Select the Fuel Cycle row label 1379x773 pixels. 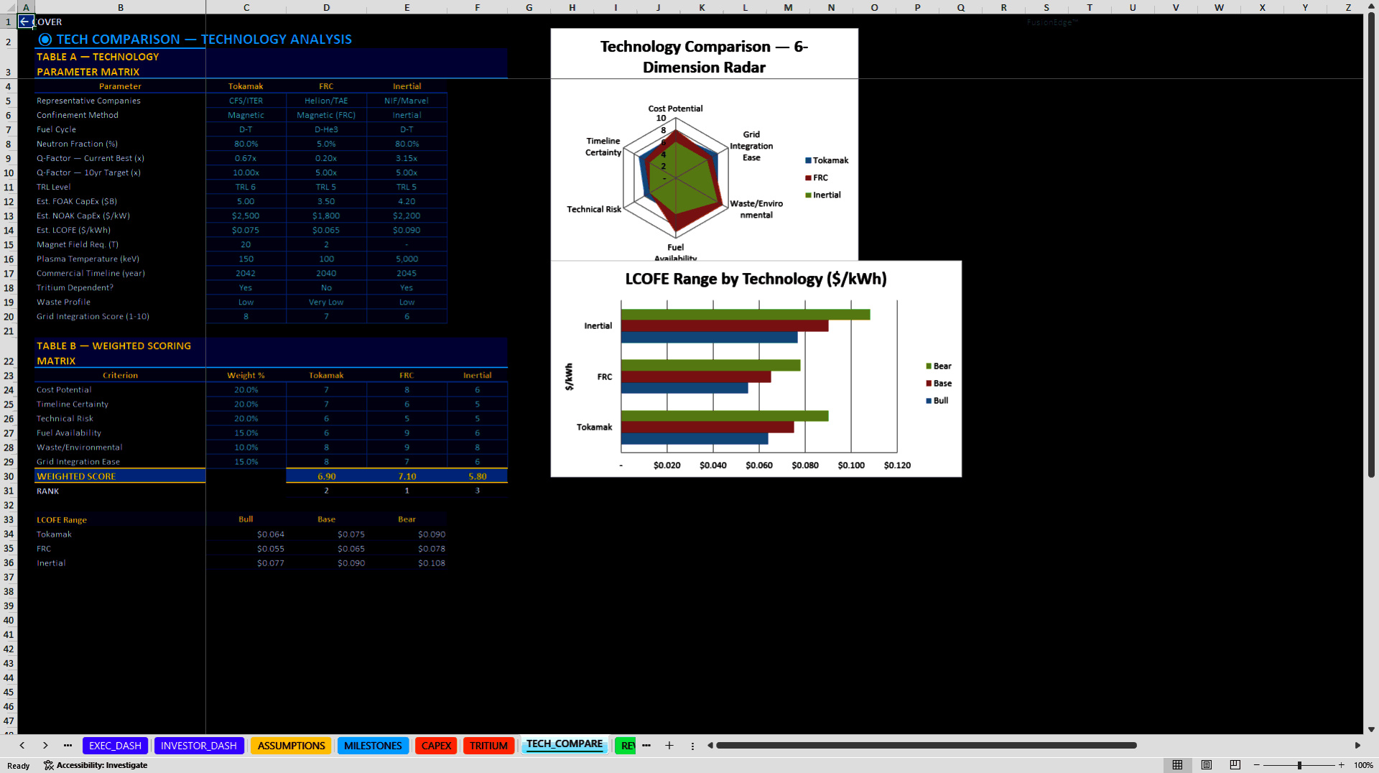pos(121,129)
